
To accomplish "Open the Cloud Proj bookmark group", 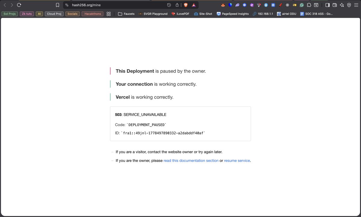I will (54, 14).
